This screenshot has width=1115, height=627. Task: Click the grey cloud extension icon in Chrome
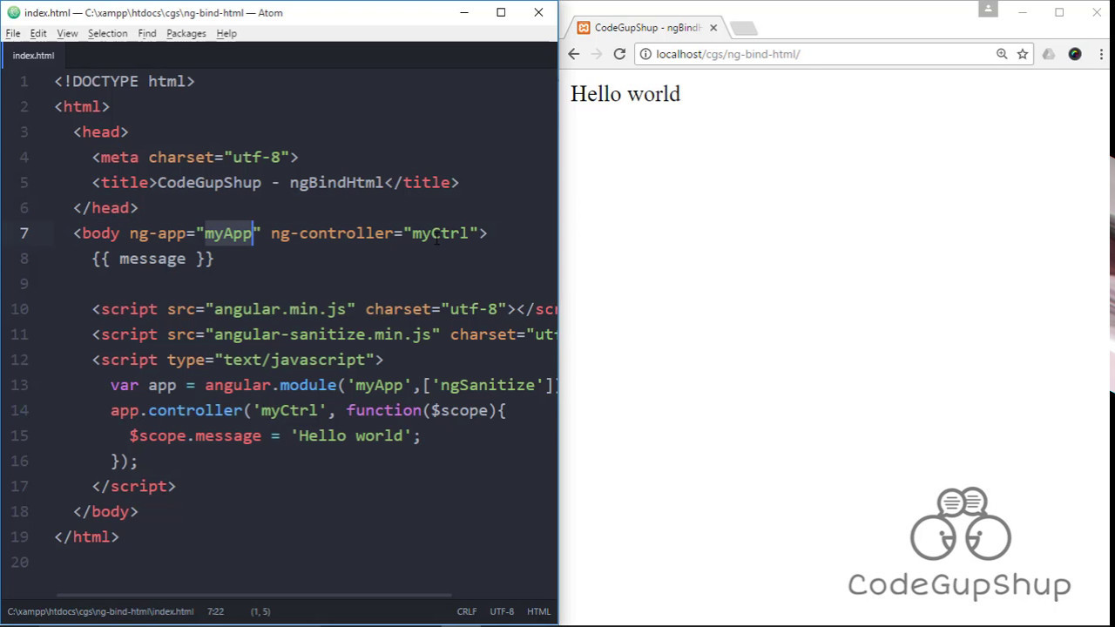1049,54
